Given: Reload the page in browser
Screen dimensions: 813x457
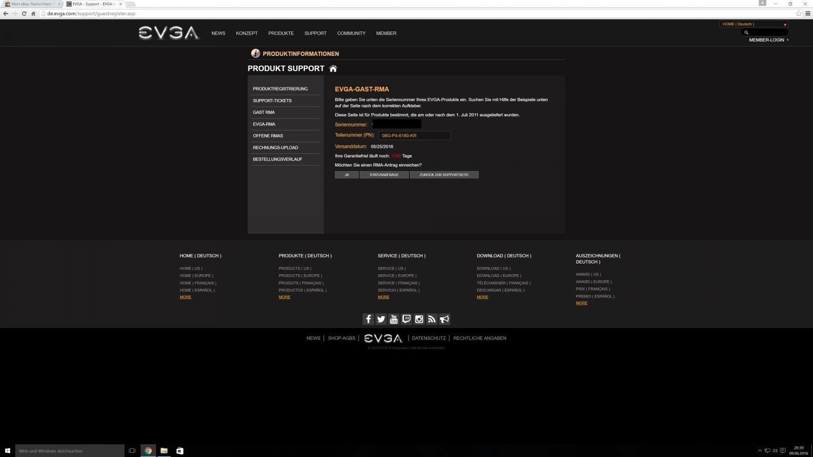Looking at the screenshot, I should click(x=24, y=14).
